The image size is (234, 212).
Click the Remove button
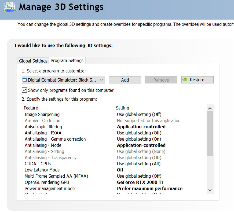point(161,80)
